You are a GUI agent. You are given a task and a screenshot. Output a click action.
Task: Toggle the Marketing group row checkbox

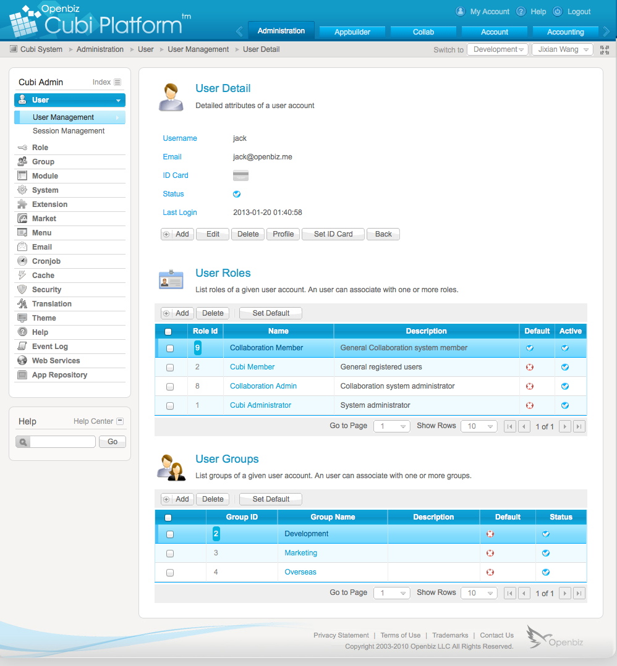click(169, 553)
